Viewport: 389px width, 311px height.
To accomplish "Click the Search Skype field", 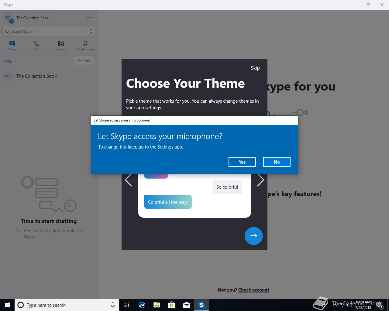I will [44, 32].
